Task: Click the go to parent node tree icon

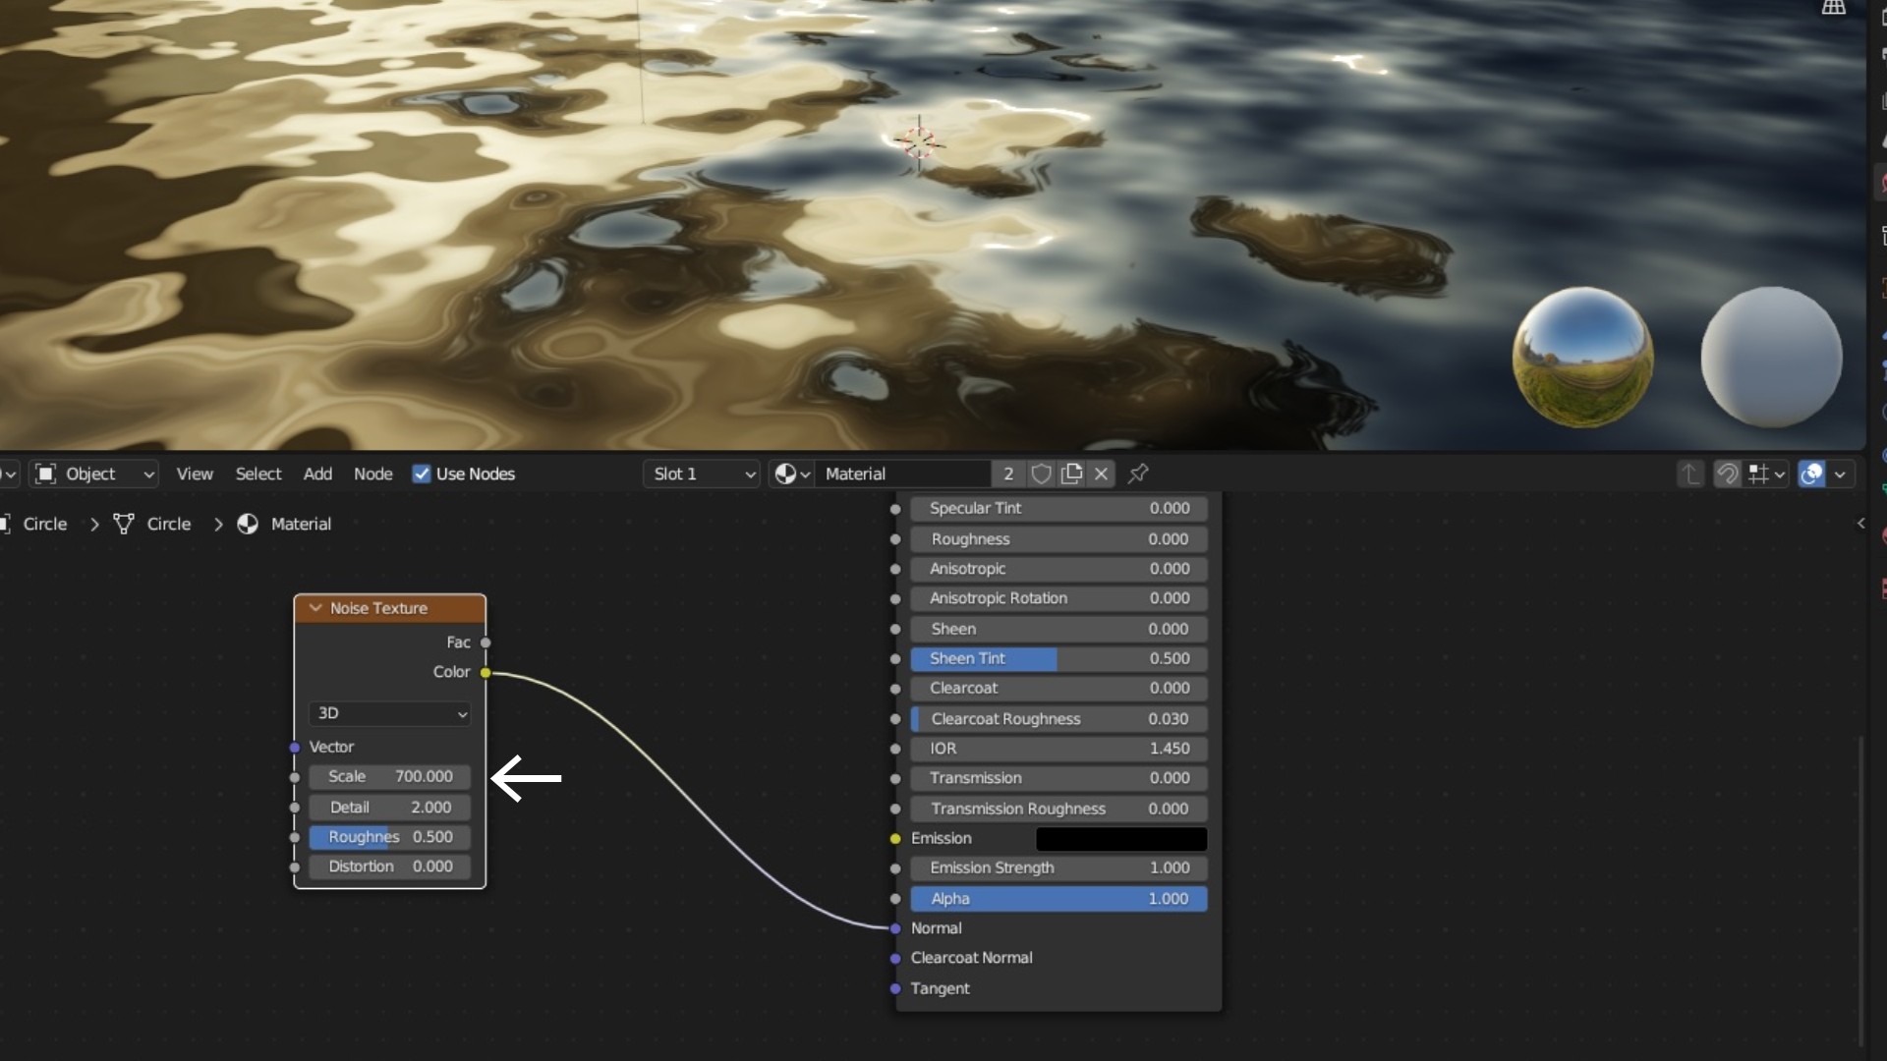Action: (1689, 474)
